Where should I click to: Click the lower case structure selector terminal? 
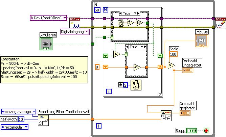(x=126, y=54)
